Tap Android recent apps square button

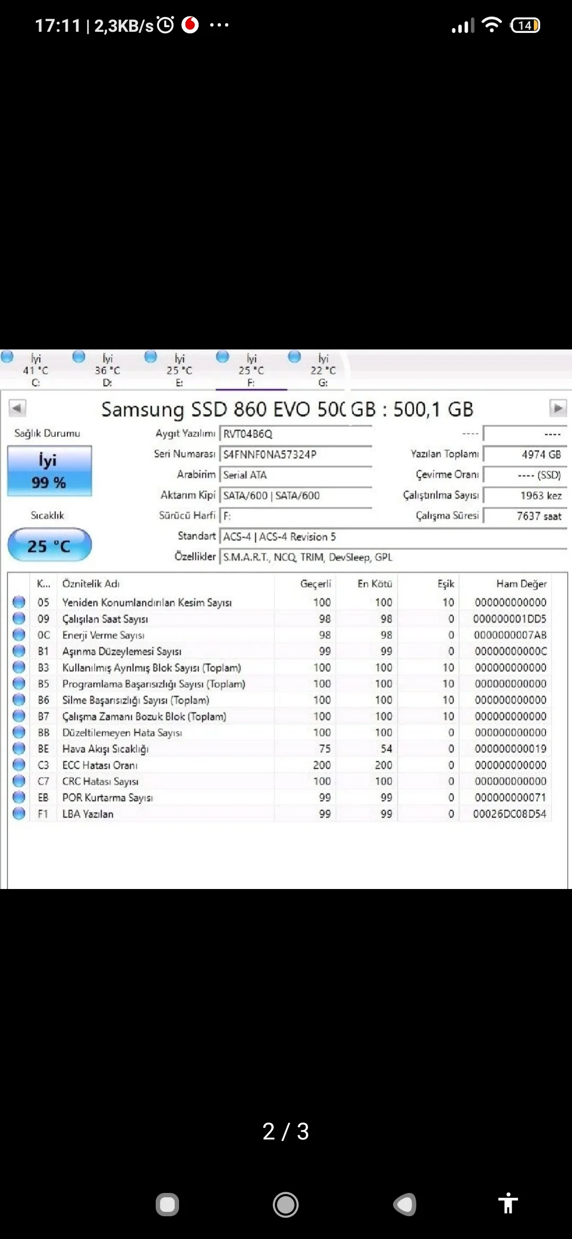click(x=167, y=1205)
